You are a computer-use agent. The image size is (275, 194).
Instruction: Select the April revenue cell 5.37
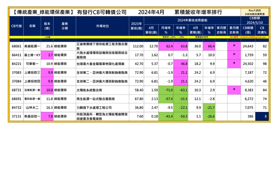[151, 64]
